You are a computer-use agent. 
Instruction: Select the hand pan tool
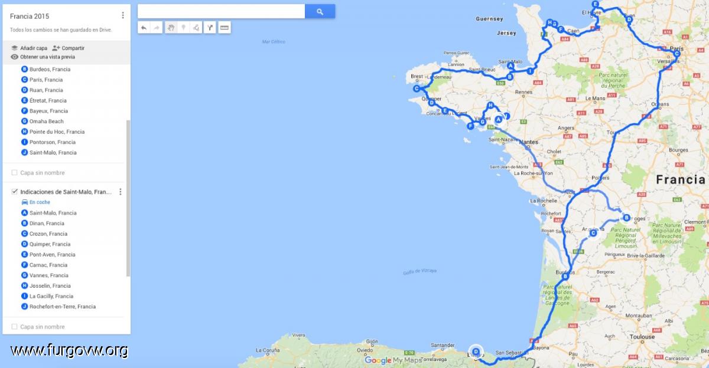171,27
